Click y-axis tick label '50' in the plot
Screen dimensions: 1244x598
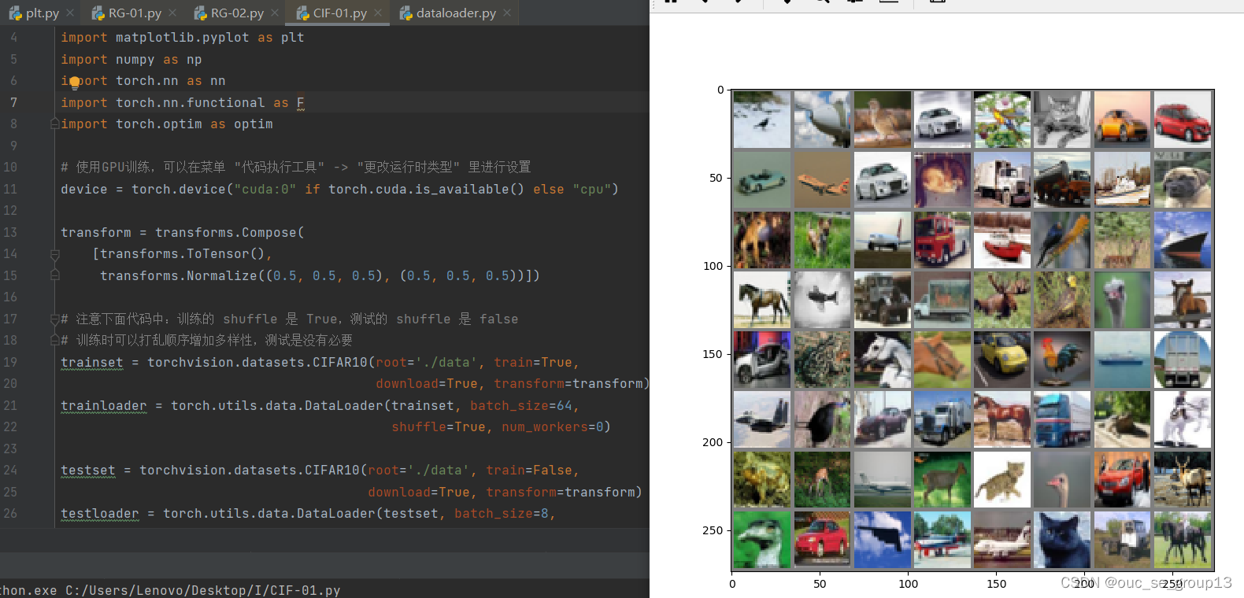(716, 178)
